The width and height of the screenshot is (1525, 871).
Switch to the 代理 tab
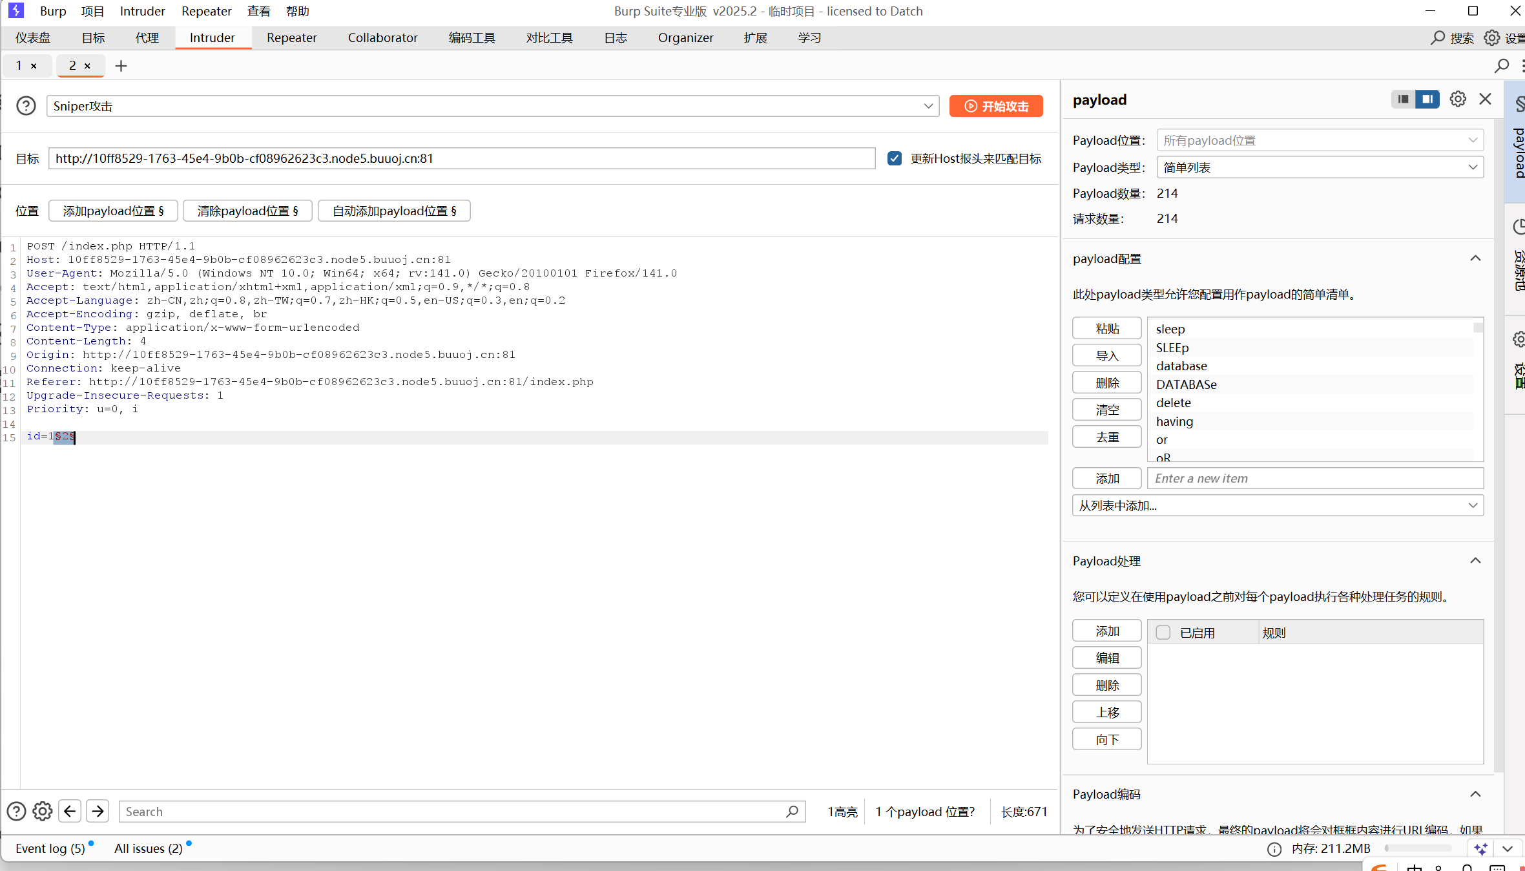[147, 38]
